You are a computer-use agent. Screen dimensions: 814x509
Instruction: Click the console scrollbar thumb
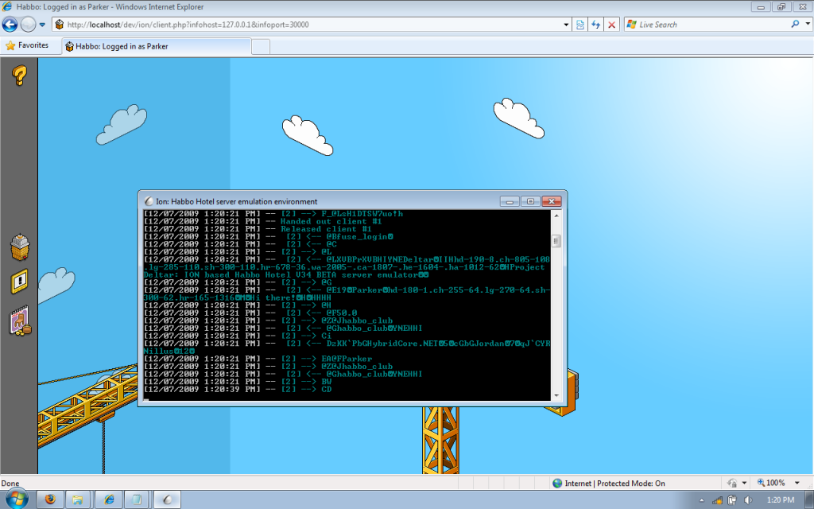(556, 241)
